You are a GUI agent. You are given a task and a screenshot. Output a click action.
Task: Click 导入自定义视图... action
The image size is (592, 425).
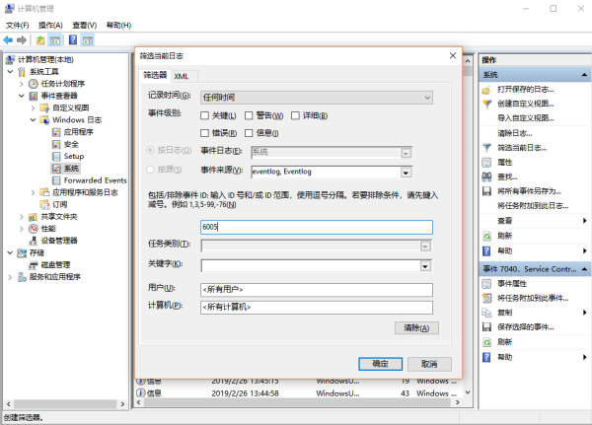coord(526,118)
